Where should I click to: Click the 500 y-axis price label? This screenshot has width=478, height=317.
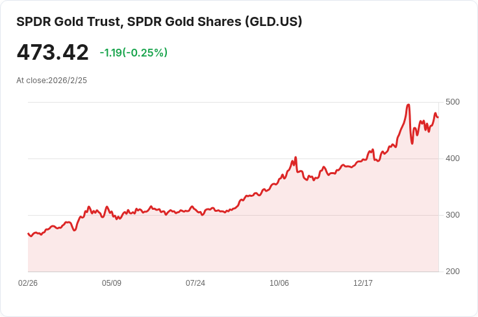click(x=453, y=102)
